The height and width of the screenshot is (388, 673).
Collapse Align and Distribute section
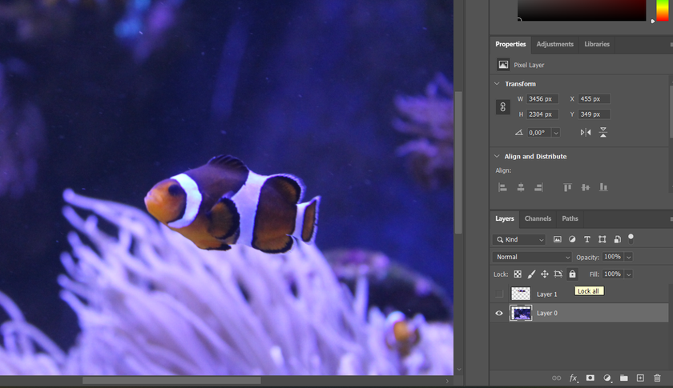(497, 157)
